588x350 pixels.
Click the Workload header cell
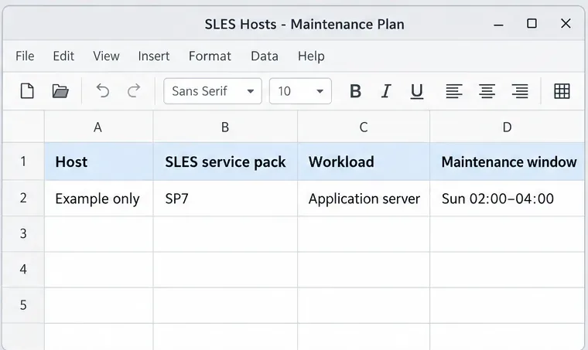[364, 161]
